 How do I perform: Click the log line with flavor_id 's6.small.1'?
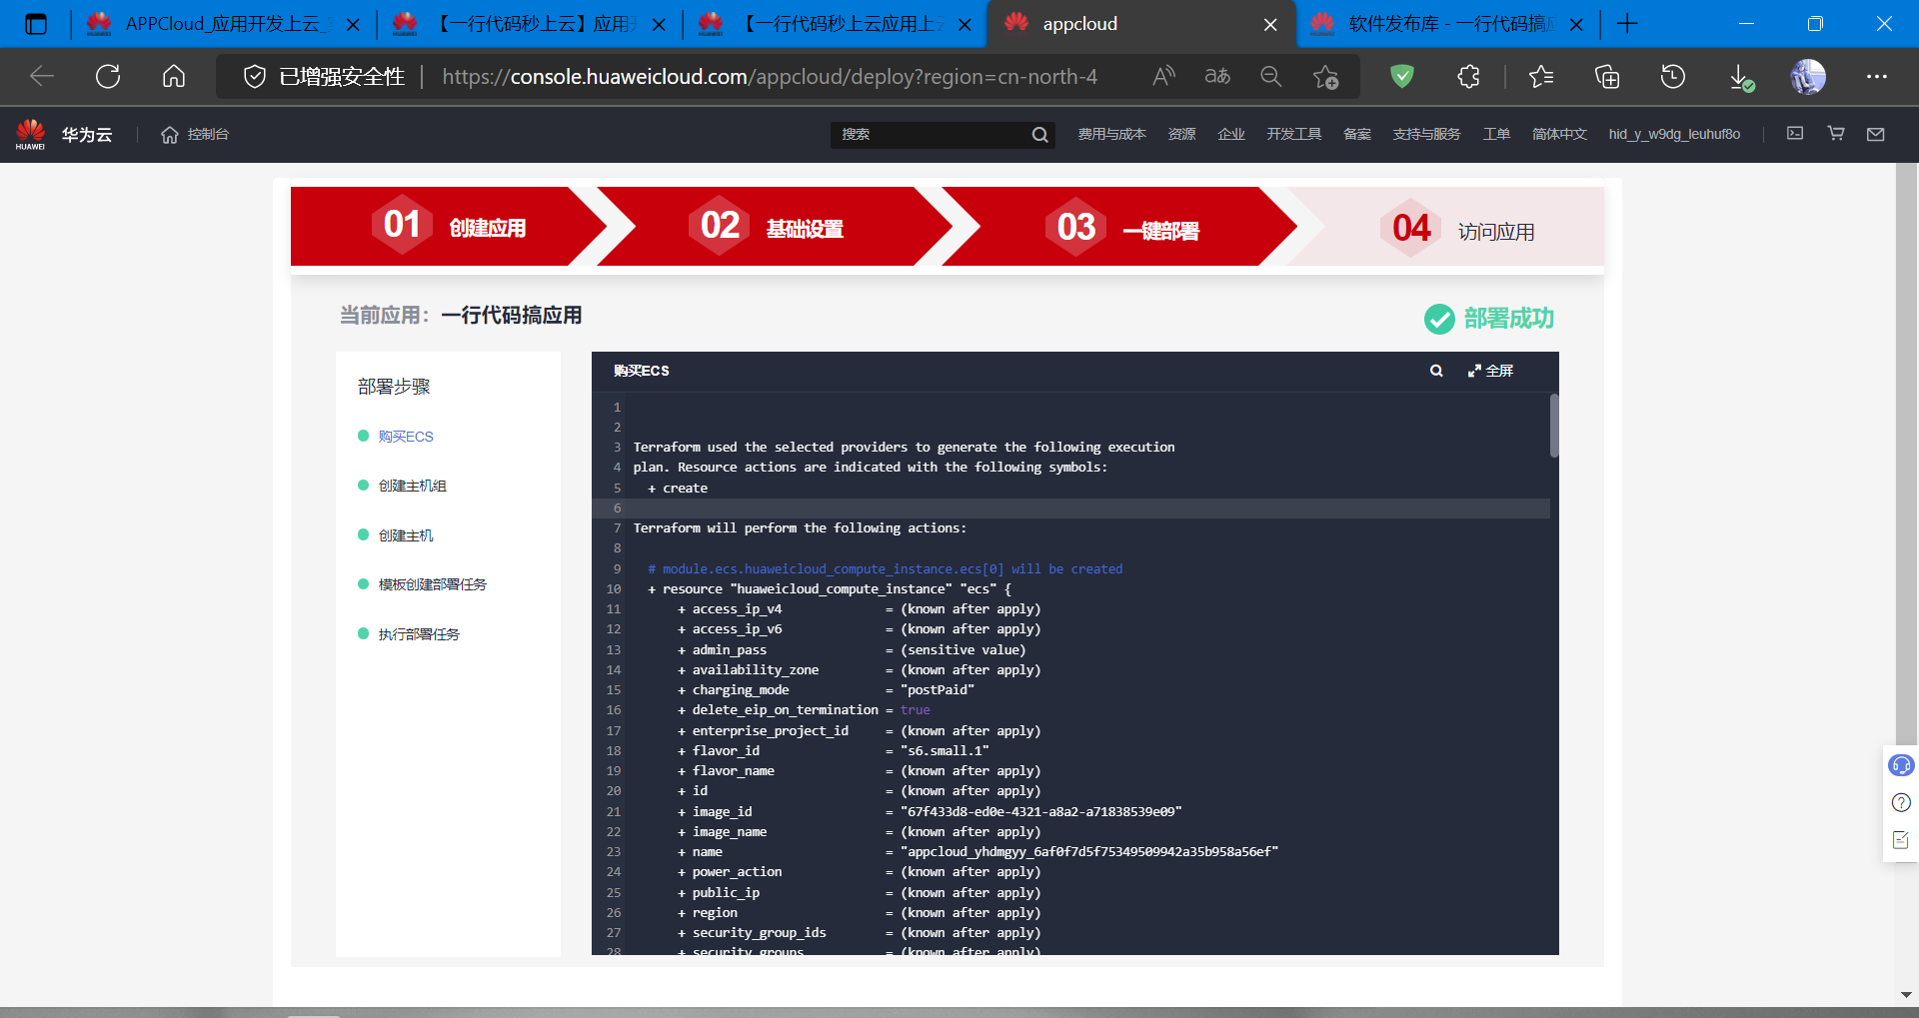834,751
